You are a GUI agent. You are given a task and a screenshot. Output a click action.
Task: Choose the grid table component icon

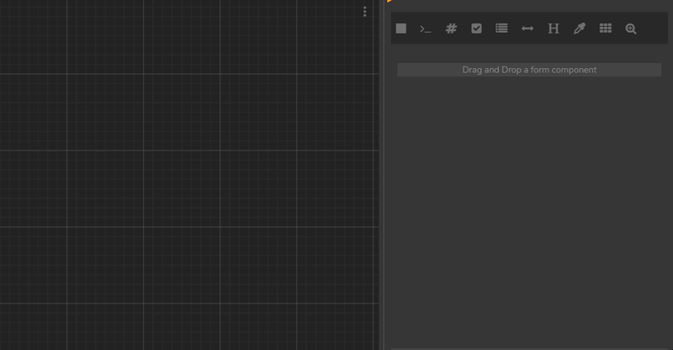coord(606,29)
